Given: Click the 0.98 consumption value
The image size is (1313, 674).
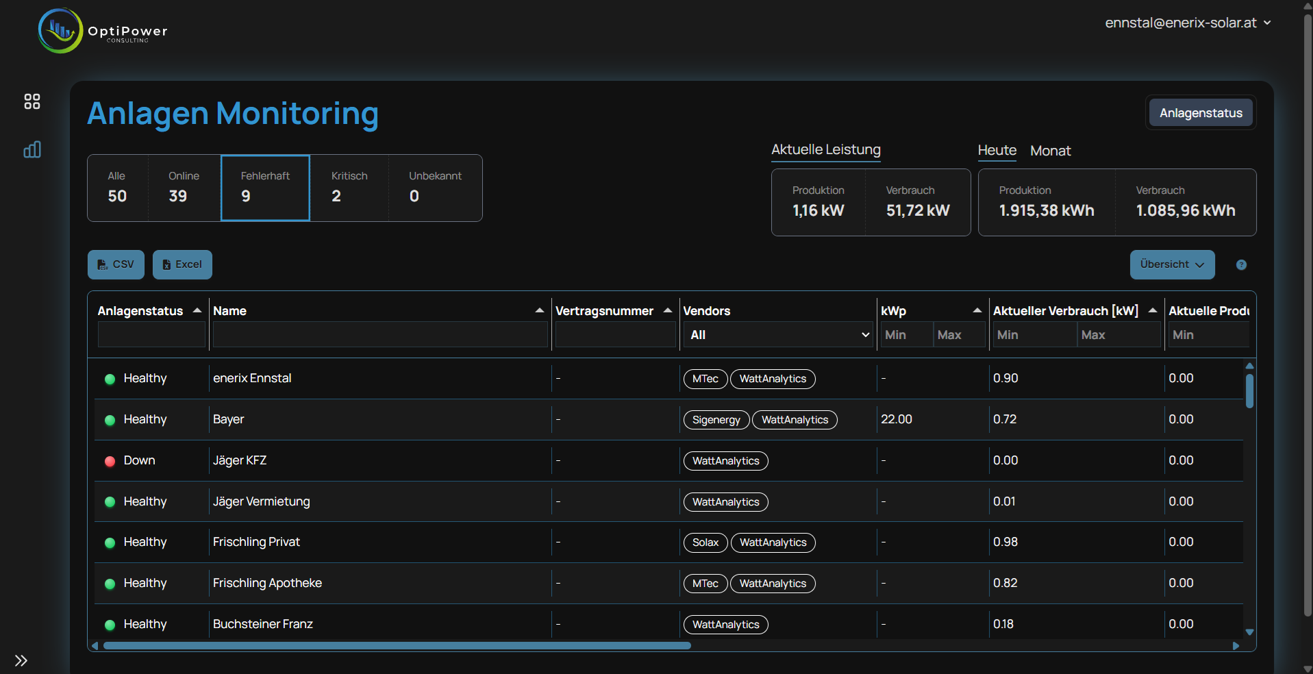Looking at the screenshot, I should coord(1005,542).
